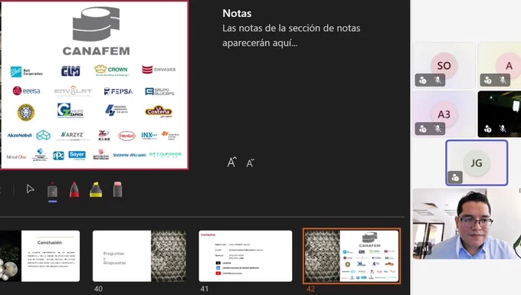The image size is (521, 295).
Task: Increase notes font size
Action: [231, 162]
